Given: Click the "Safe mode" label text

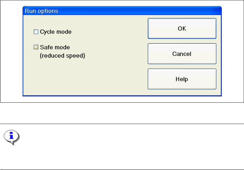Looking at the screenshot, I should [55, 47].
